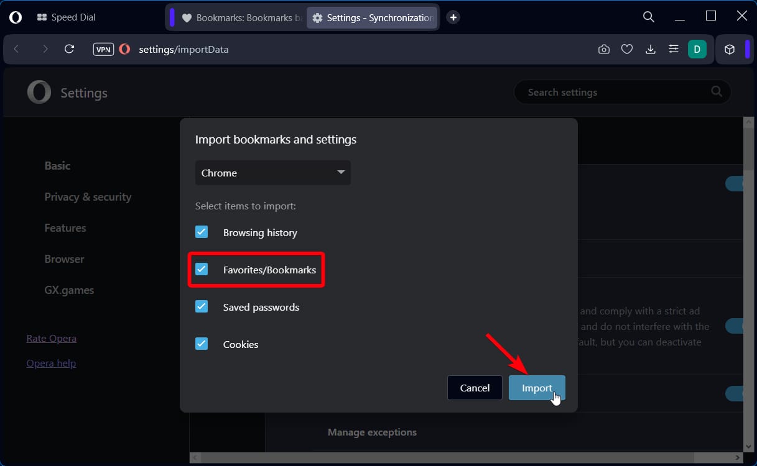
Task: Click Manage exceptions behind the dialog
Action: [372, 432]
